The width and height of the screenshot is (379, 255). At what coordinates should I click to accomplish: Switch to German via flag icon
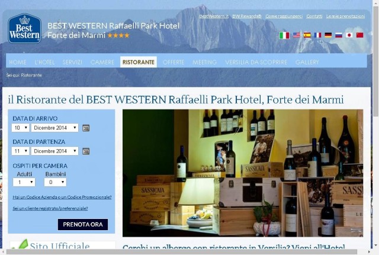328,35
